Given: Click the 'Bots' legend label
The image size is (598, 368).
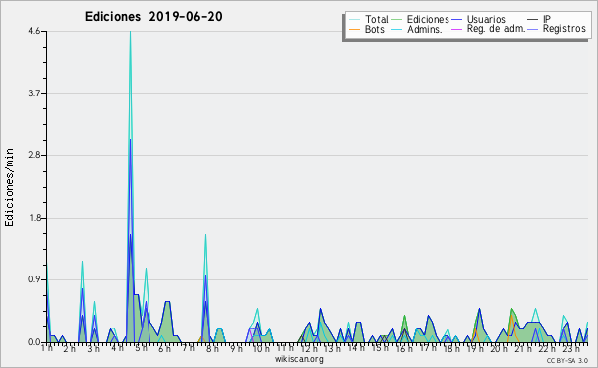Looking at the screenshot, I should coord(374,29).
